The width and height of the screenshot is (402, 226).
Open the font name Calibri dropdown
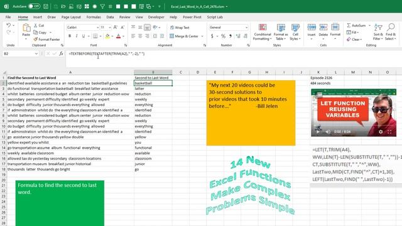point(98,28)
